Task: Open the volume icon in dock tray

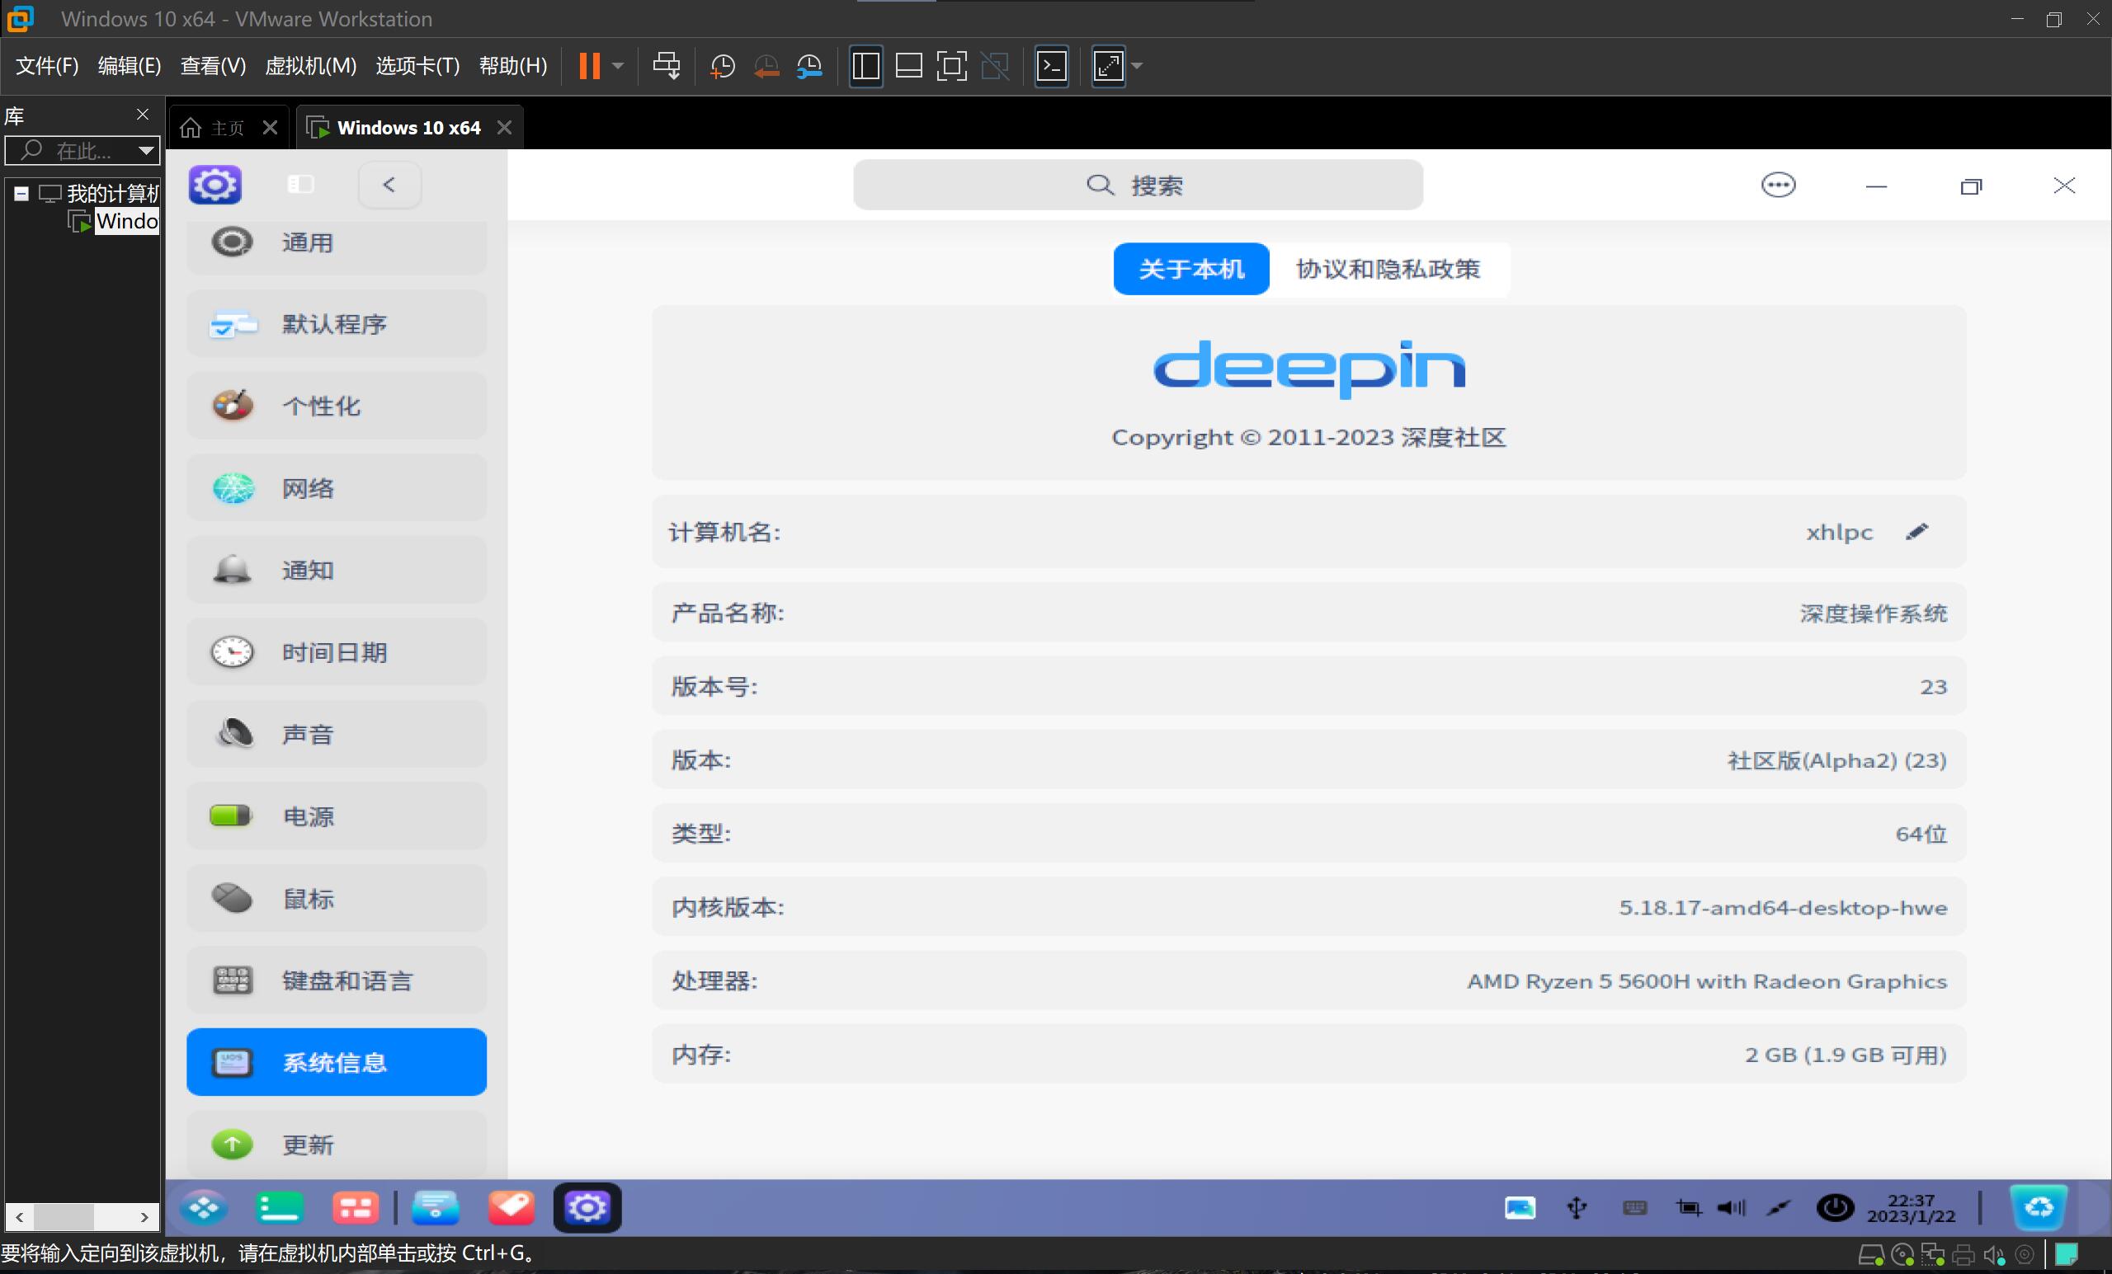Action: 1731,1208
